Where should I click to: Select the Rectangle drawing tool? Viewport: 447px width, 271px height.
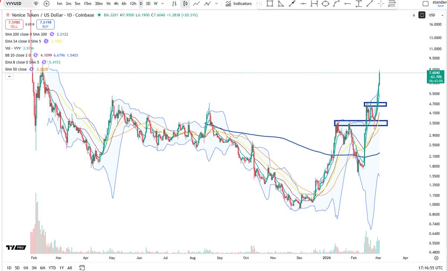click(270, 3)
